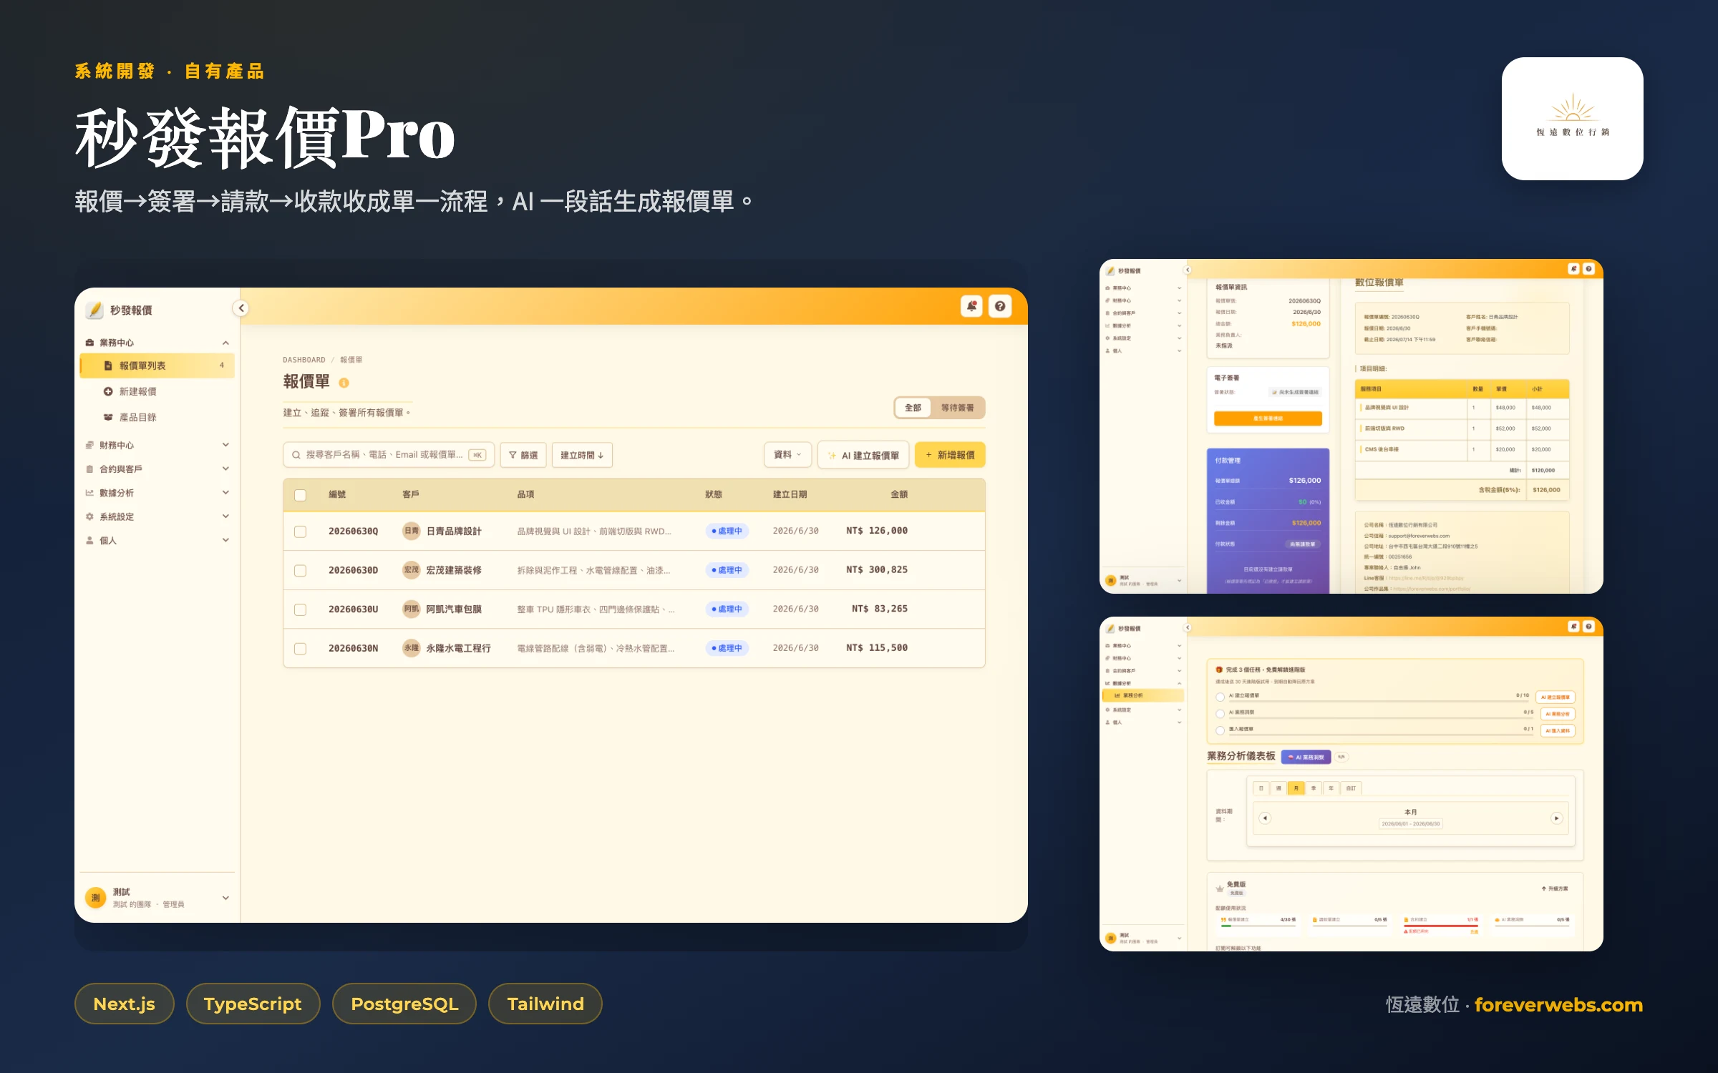The width and height of the screenshot is (1718, 1073).
Task: Collapse the main window sidebar with arrow button
Action: point(241,308)
